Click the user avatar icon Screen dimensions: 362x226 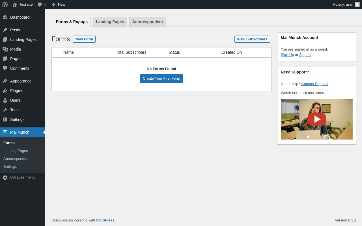(357, 4)
